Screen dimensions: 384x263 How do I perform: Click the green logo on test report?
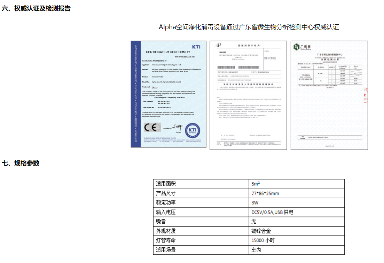(x=297, y=47)
